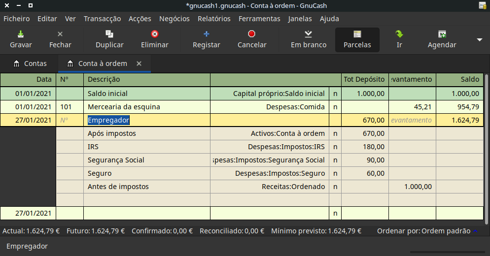Viewport: 490px width, 256px height.
Task: Open the Agendar scheduling icon
Action: click(x=442, y=34)
